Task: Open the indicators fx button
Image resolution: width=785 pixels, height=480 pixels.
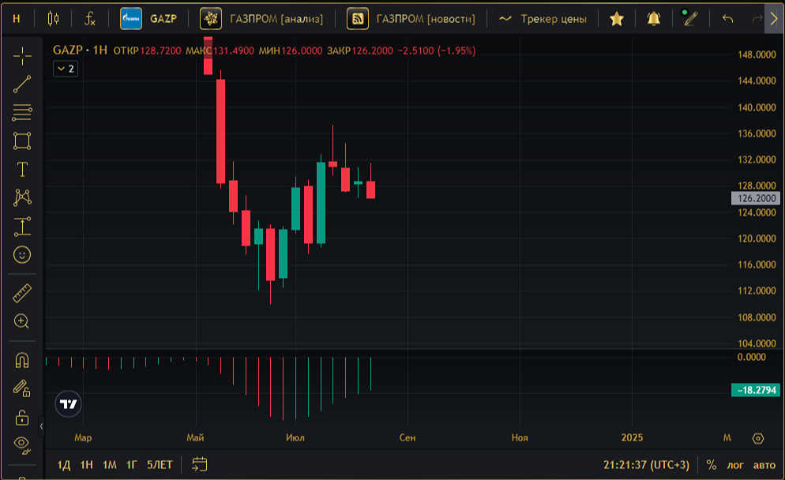Action: (89, 19)
